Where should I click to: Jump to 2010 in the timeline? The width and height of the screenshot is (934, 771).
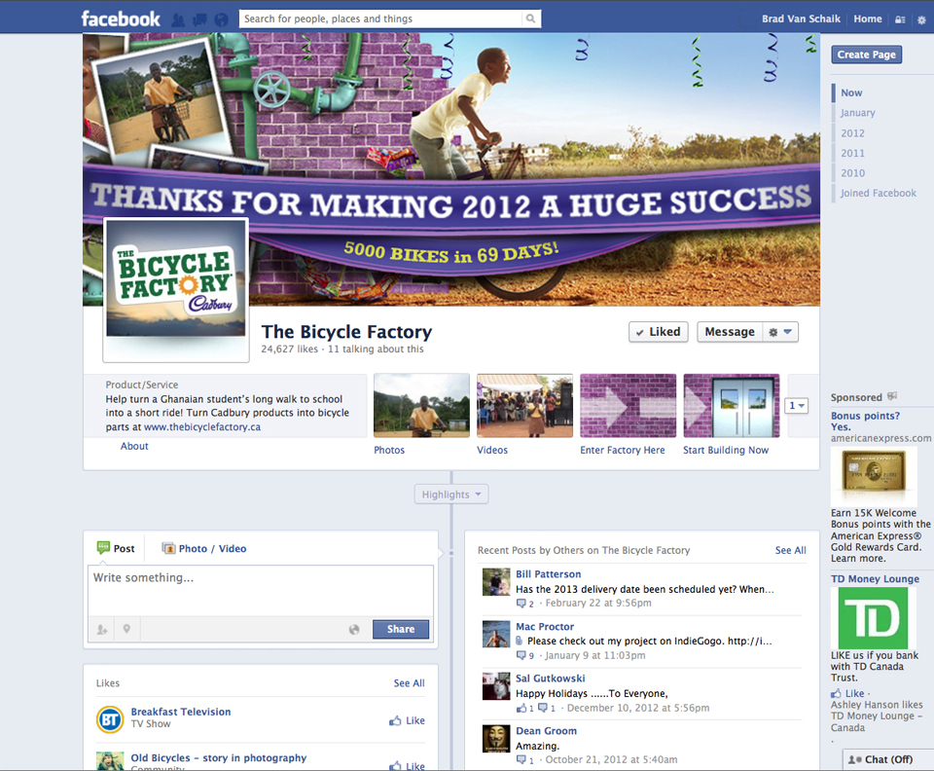(852, 172)
